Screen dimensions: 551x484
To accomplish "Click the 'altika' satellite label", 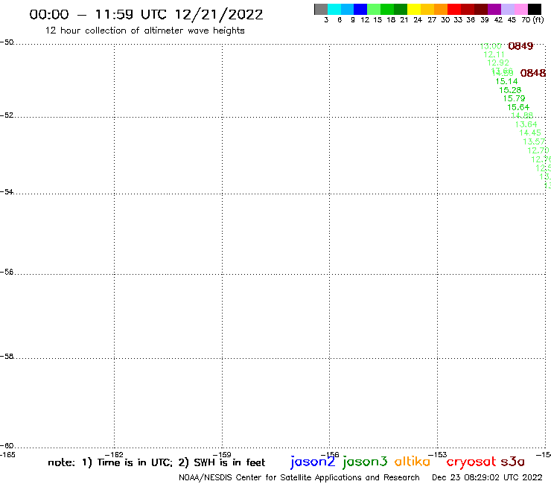I will pyautogui.click(x=413, y=462).
